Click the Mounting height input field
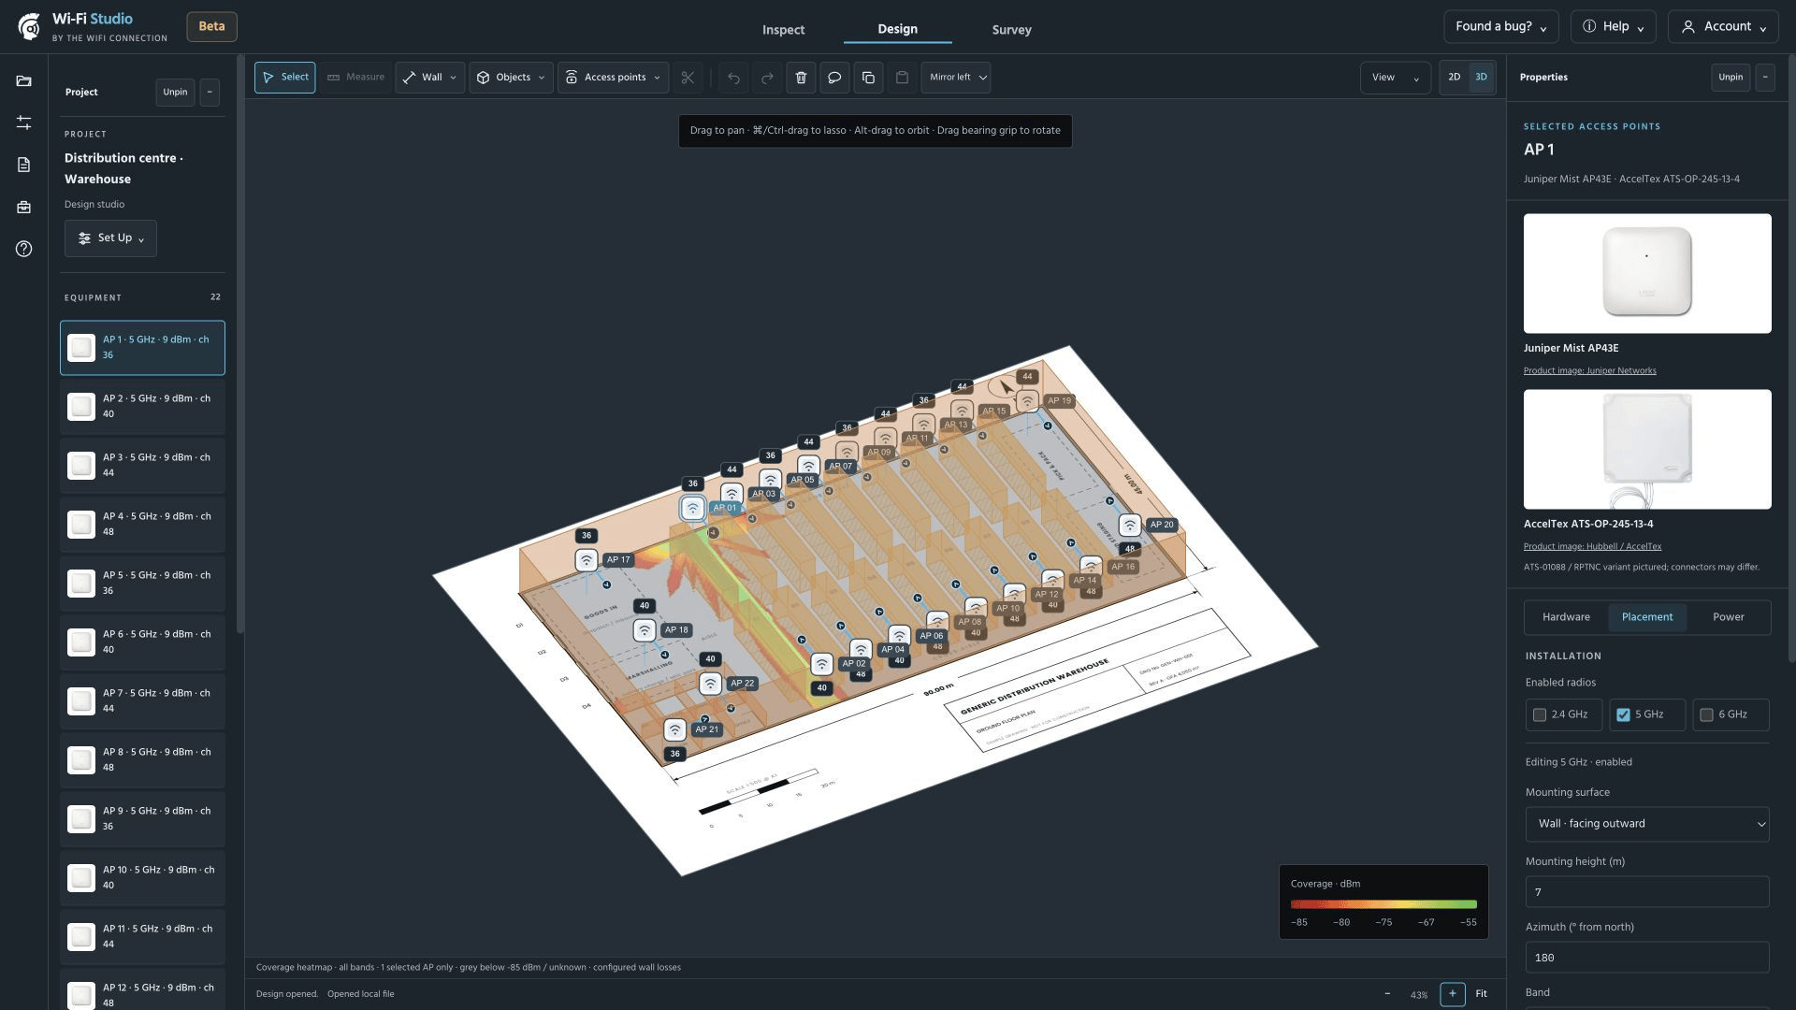The image size is (1796, 1010). point(1647,892)
